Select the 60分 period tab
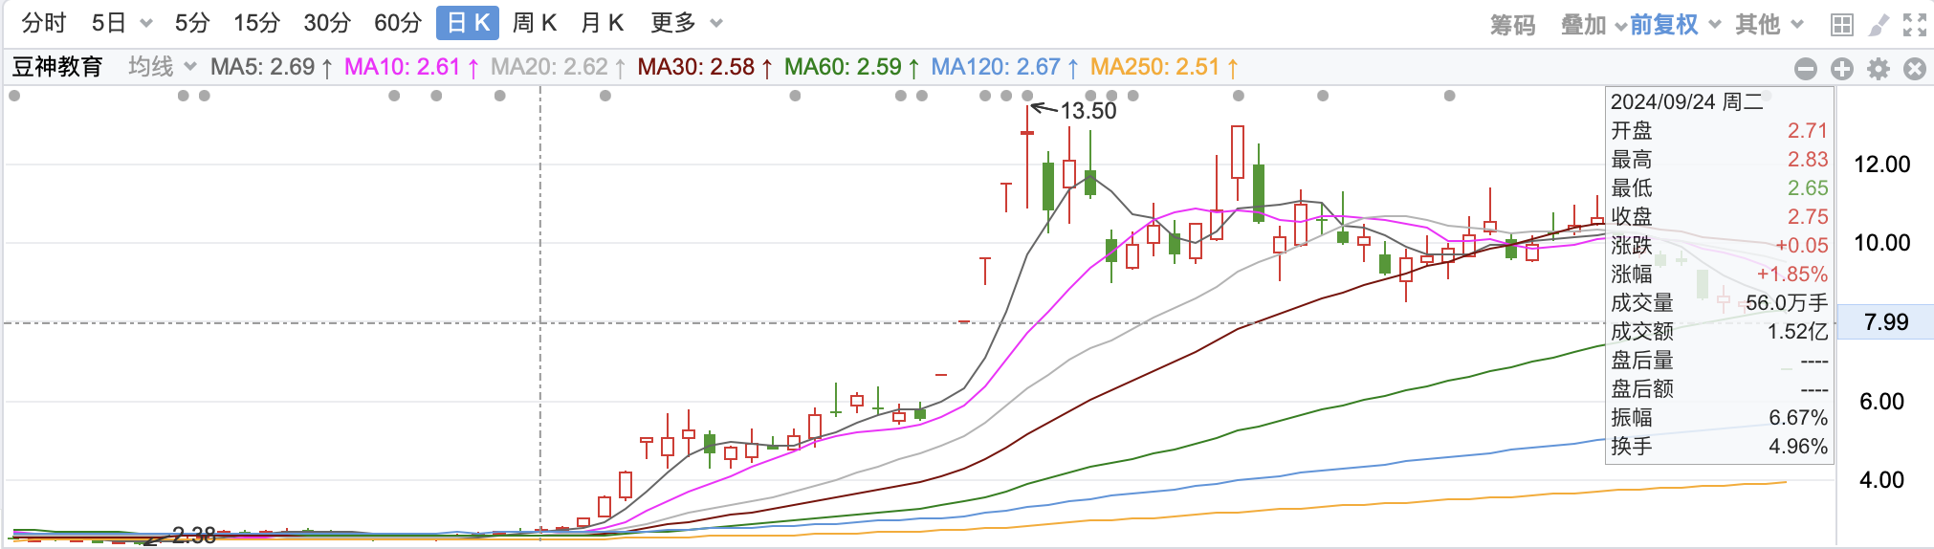This screenshot has width=1934, height=549. tap(398, 23)
